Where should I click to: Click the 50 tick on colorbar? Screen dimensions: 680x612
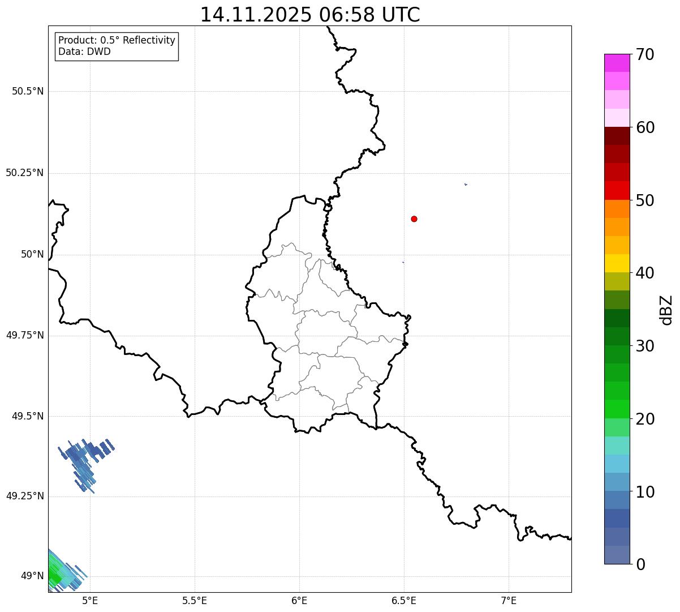tap(645, 201)
